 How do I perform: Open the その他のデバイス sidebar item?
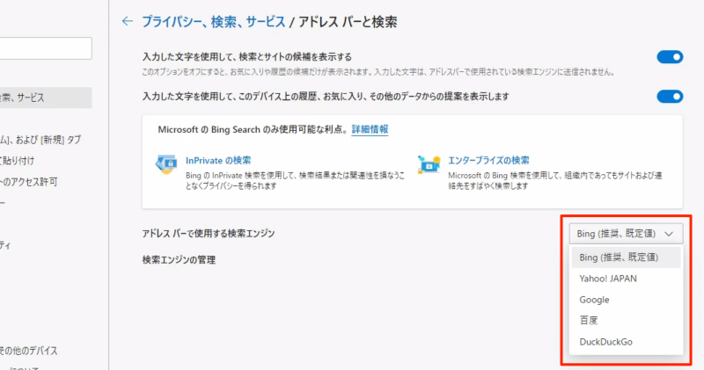[x=29, y=351]
